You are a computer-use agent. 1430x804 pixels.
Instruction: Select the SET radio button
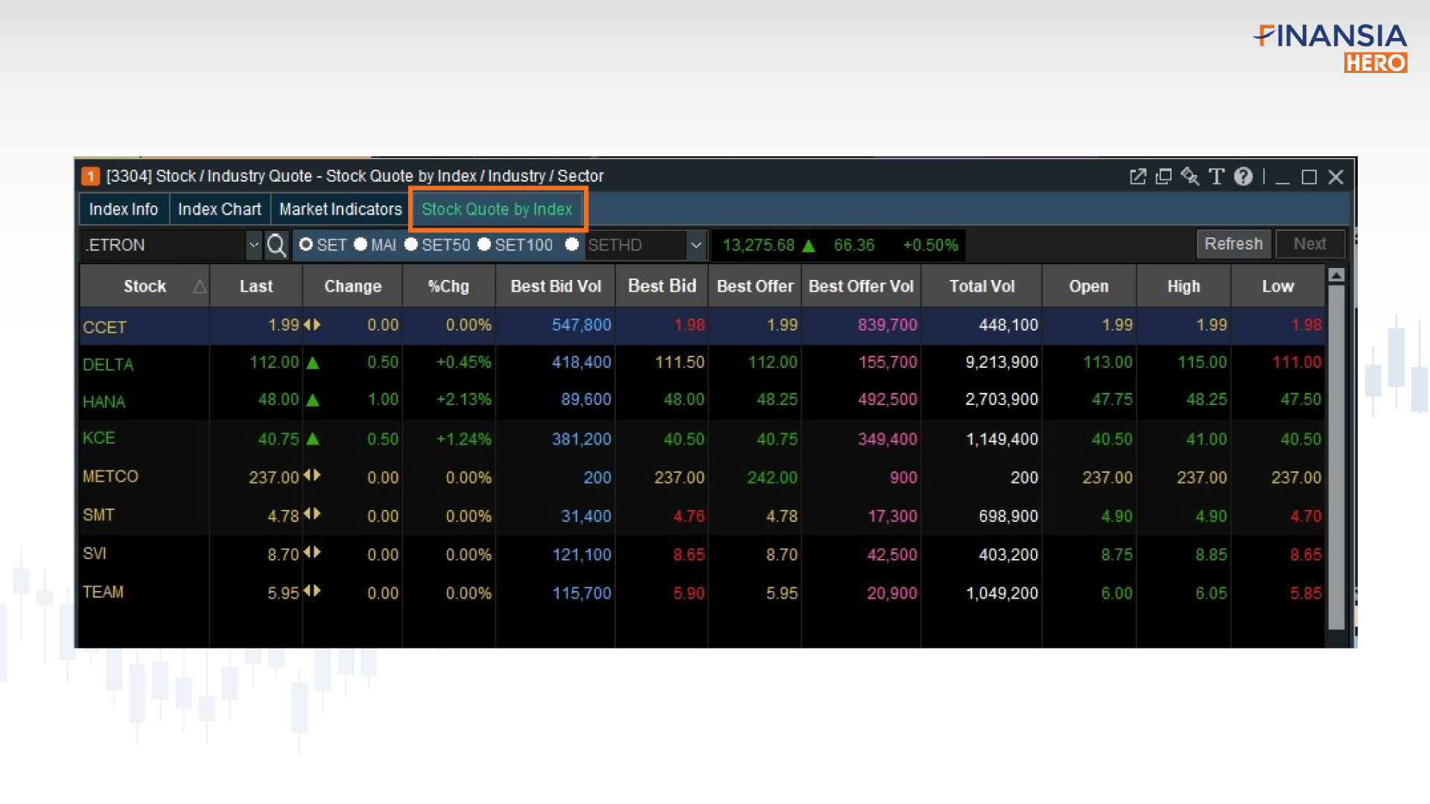click(307, 244)
